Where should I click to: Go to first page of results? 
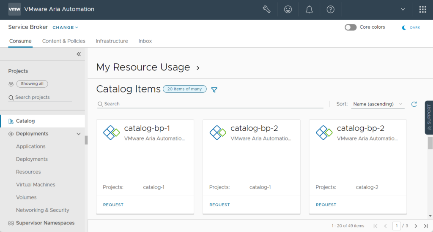375,226
